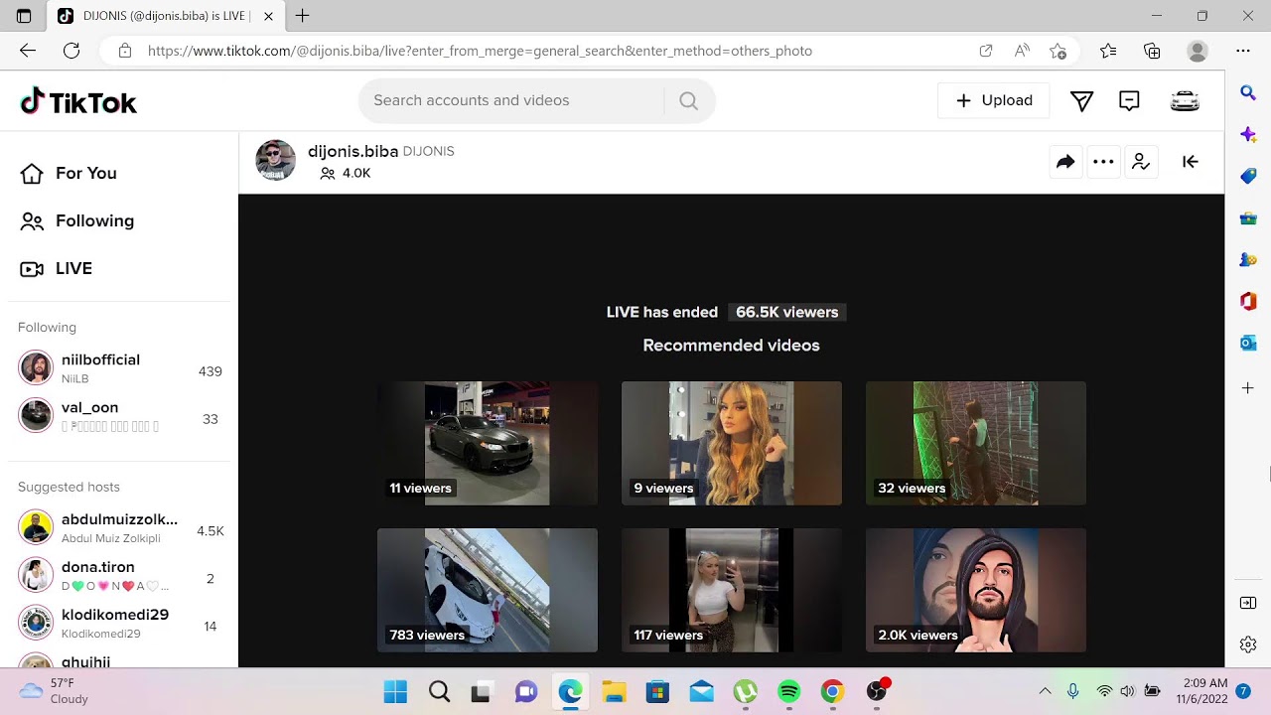Share the dijonis.biba live stream
This screenshot has width=1271, height=715.
click(1065, 162)
